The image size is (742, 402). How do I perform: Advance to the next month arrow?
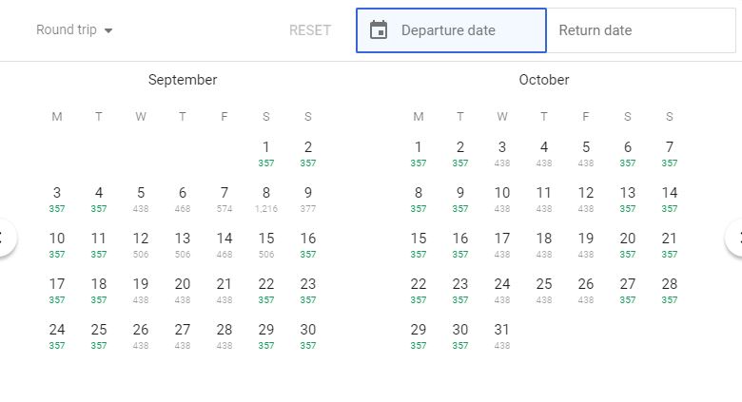735,238
